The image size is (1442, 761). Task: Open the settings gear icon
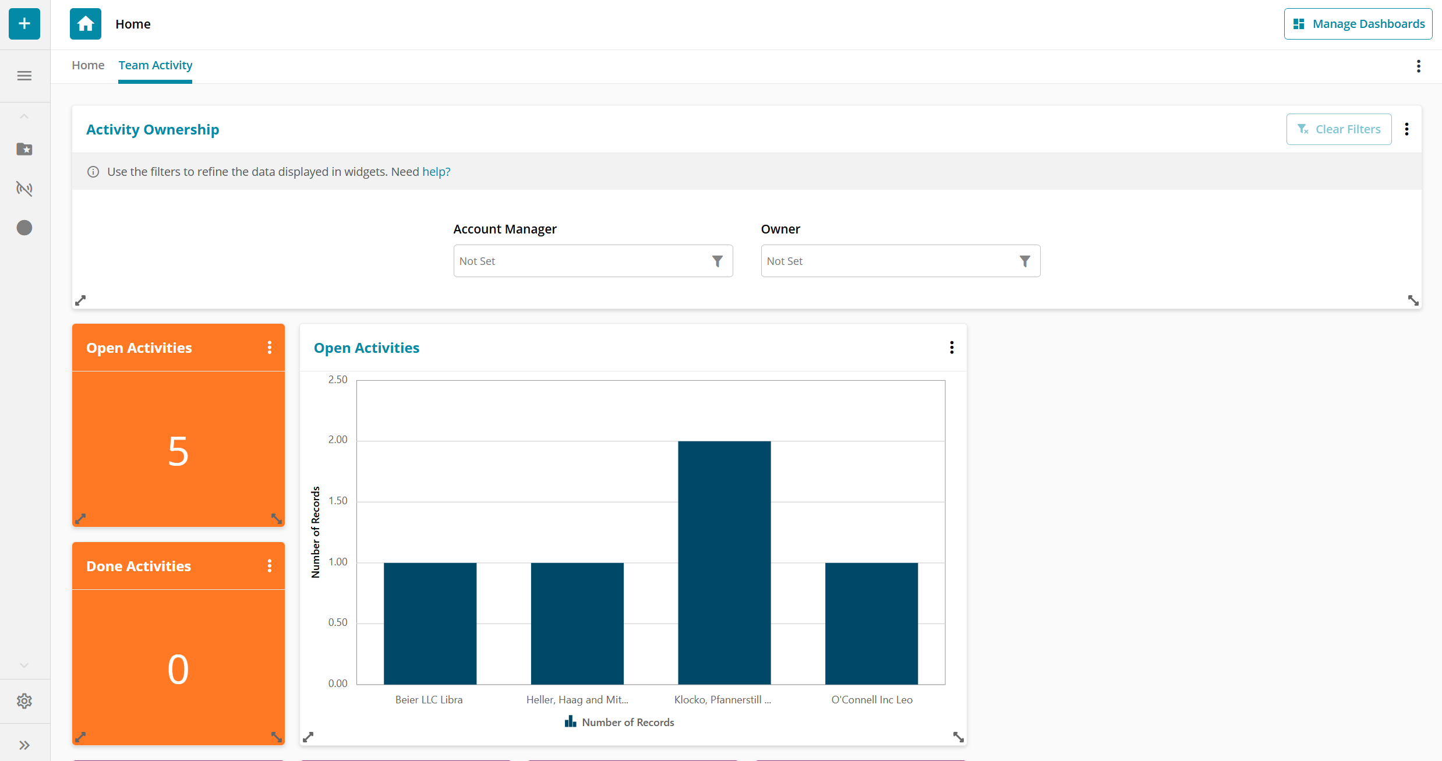coord(24,701)
